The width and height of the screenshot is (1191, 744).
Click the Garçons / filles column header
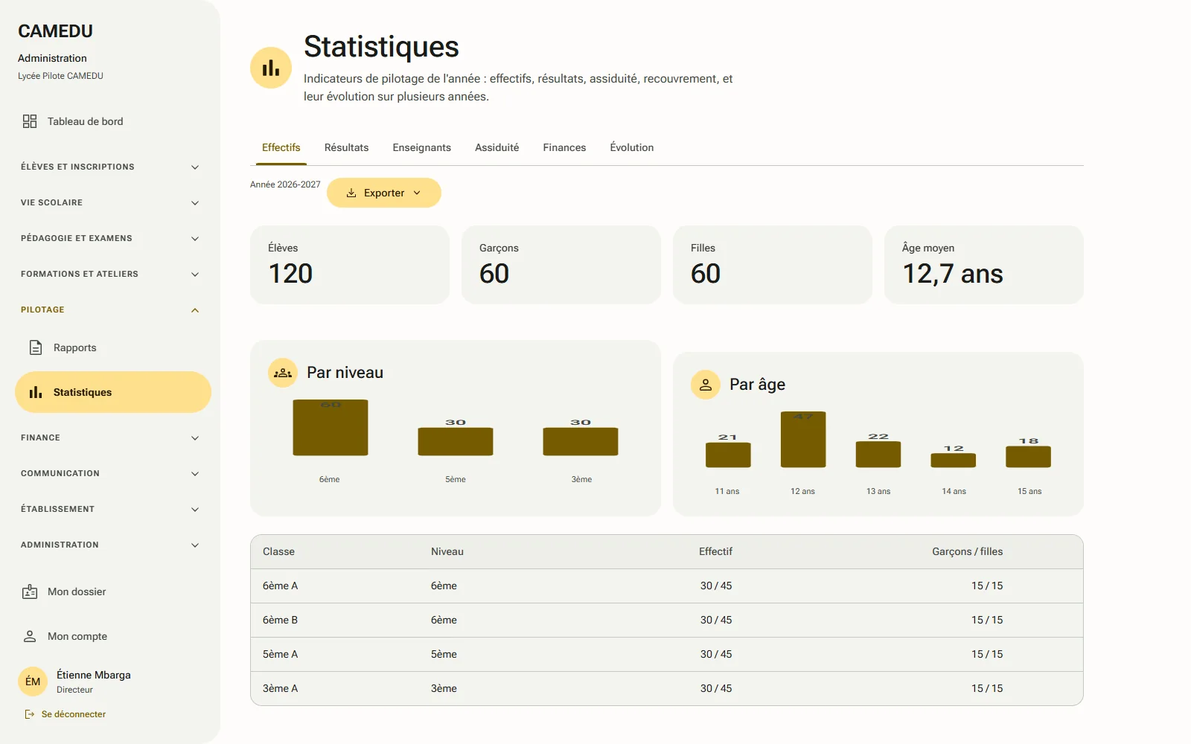[x=967, y=551]
